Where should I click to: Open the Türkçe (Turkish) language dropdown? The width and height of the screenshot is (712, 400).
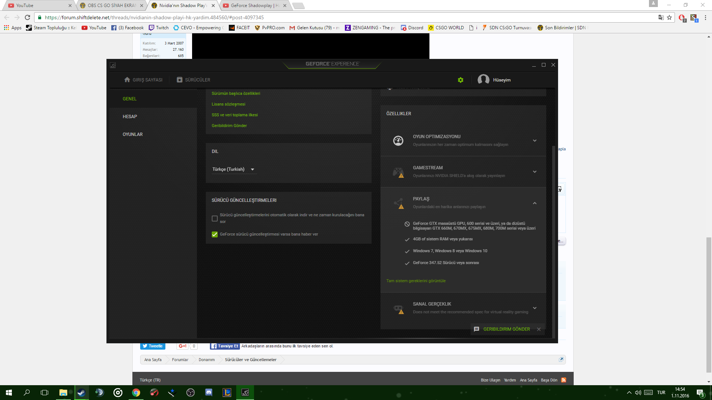[234, 169]
